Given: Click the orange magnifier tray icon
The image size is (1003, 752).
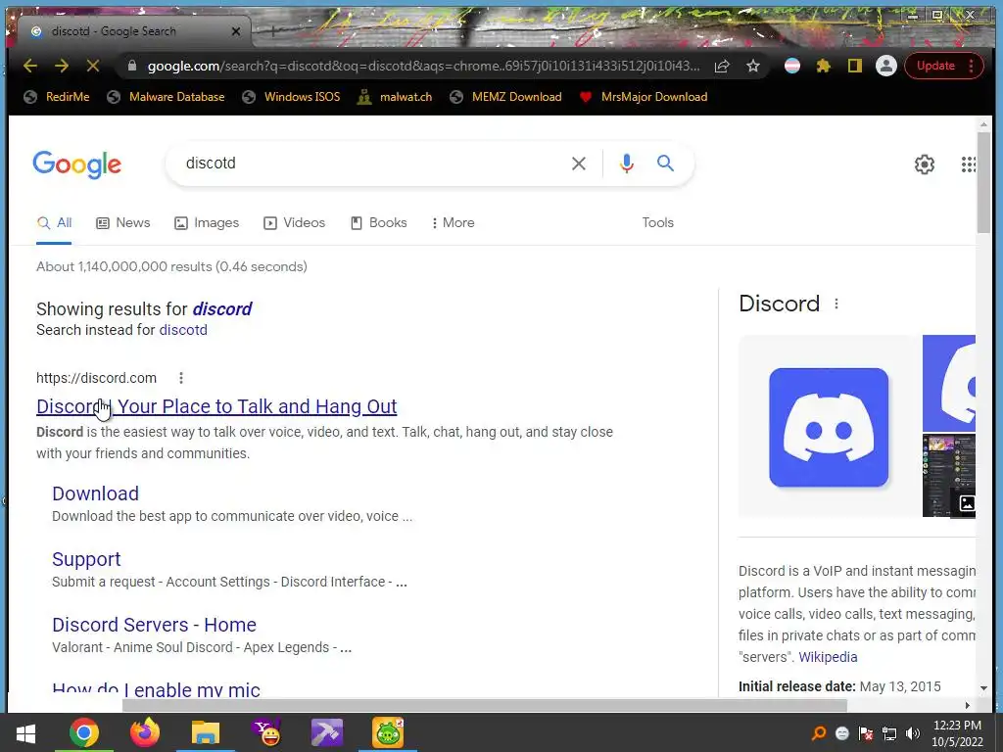Looking at the screenshot, I should 819,733.
